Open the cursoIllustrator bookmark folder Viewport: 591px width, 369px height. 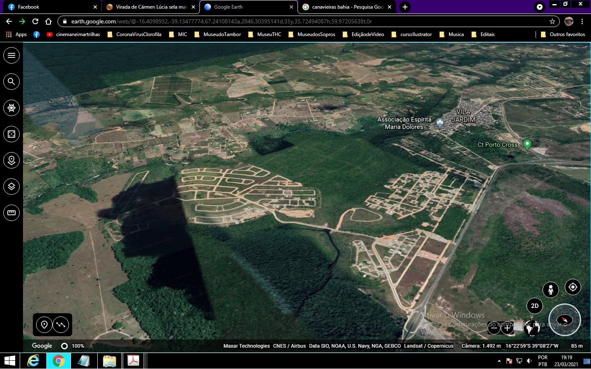tap(412, 34)
